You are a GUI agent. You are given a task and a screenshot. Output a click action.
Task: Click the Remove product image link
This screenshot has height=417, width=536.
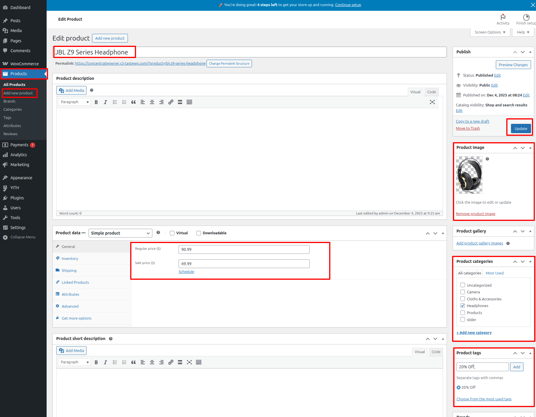pyautogui.click(x=475, y=214)
